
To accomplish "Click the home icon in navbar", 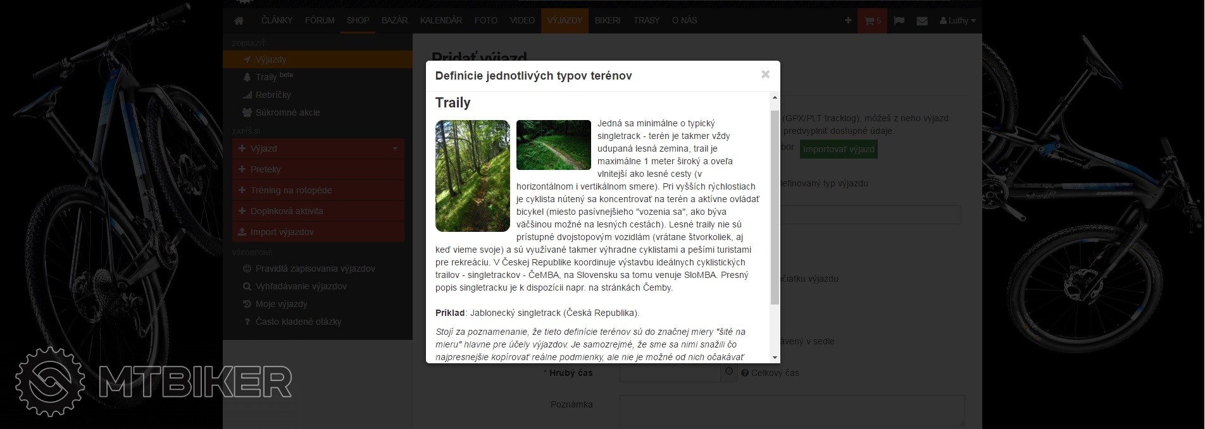I will point(239,21).
